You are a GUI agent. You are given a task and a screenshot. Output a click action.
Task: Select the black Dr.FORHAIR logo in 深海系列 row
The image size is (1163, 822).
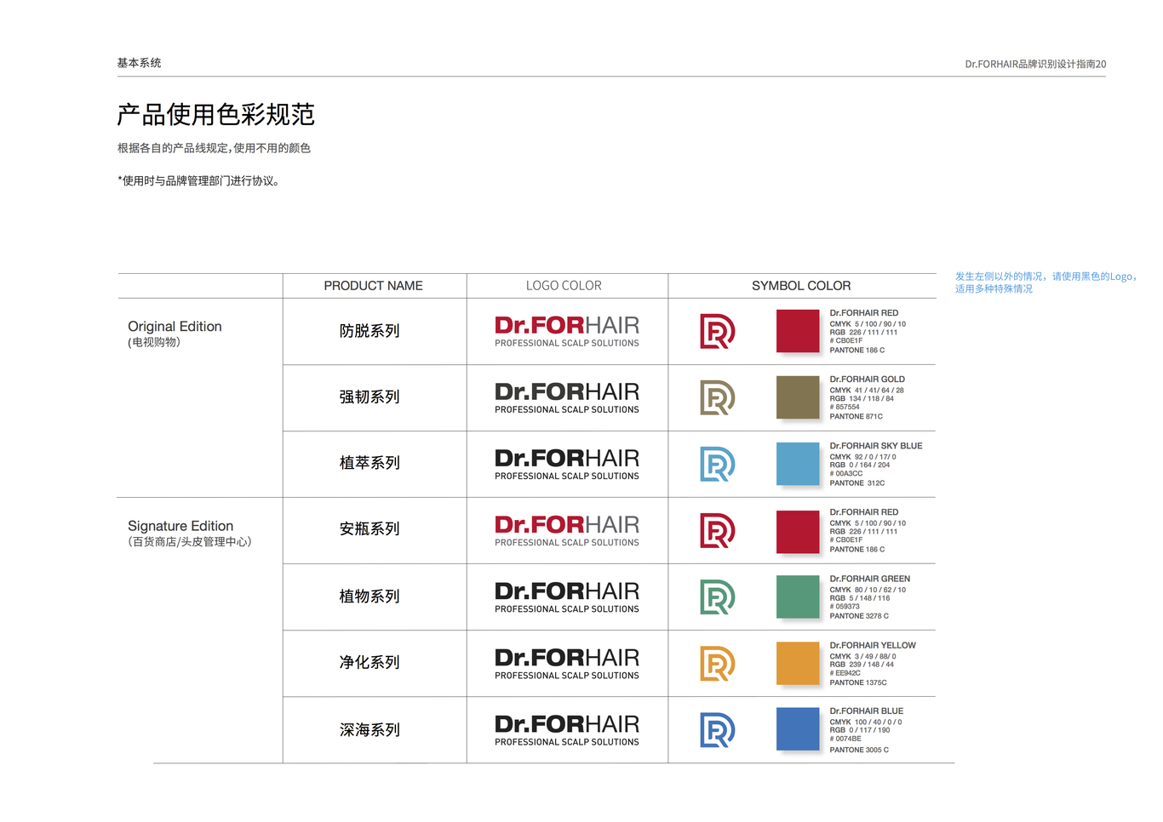[x=567, y=730]
